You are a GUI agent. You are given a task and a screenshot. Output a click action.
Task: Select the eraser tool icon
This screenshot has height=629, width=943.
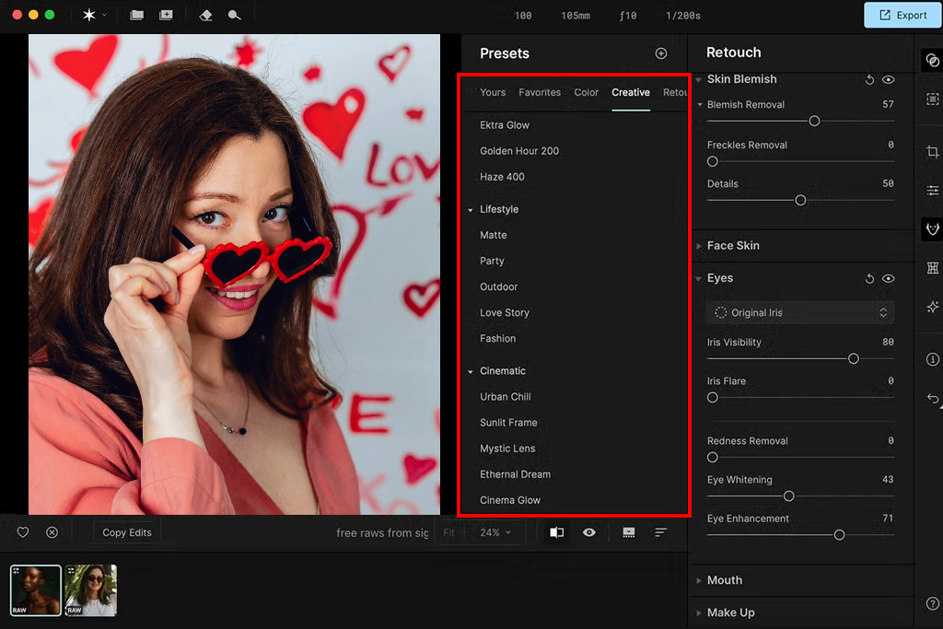pos(205,15)
